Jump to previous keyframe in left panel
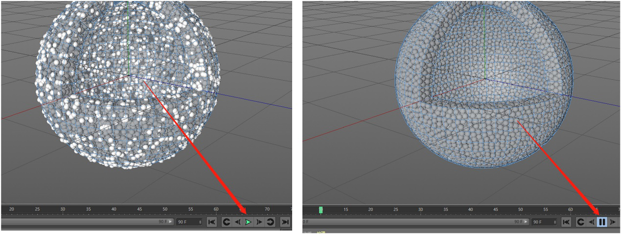The width and height of the screenshot is (621, 234). coord(227,222)
